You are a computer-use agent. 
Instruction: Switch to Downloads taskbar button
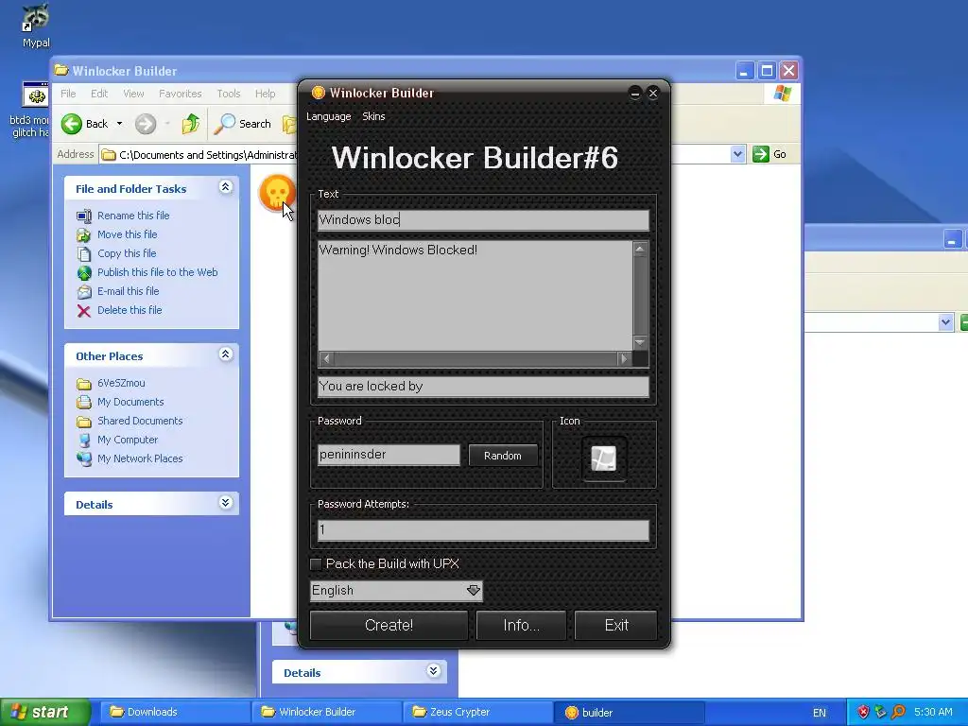(175, 712)
